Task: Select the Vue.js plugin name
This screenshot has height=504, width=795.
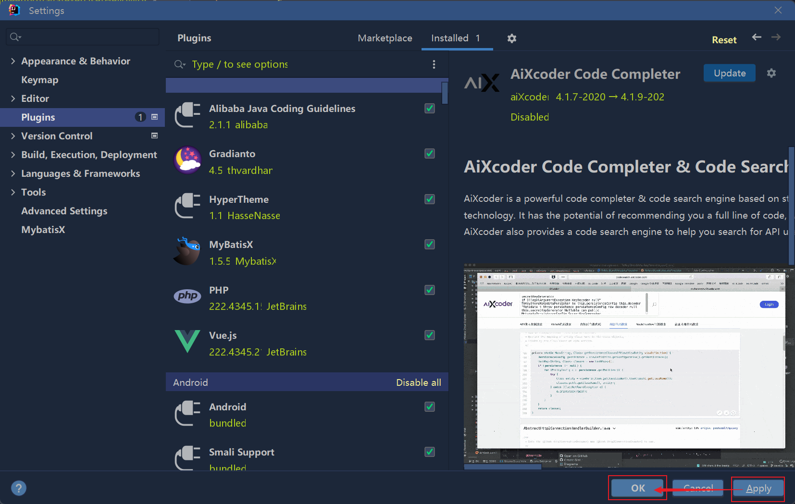Action: 223,335
